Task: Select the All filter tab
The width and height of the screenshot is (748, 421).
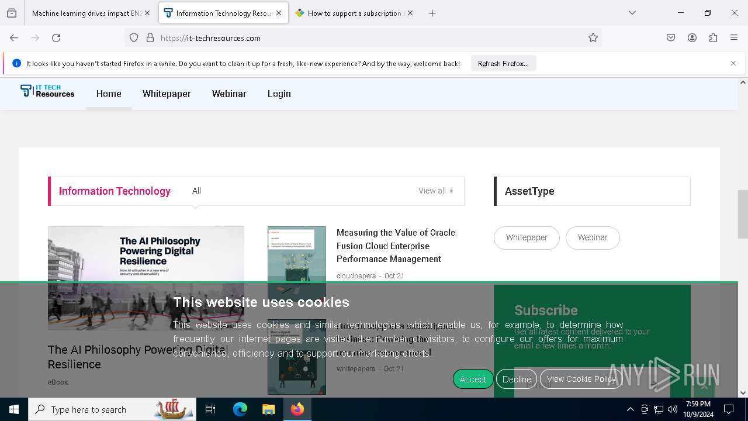Action: pos(196,191)
